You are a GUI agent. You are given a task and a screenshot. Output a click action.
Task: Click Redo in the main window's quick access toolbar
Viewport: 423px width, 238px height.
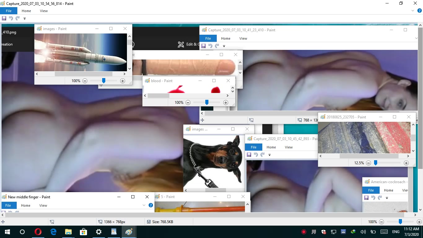click(18, 18)
